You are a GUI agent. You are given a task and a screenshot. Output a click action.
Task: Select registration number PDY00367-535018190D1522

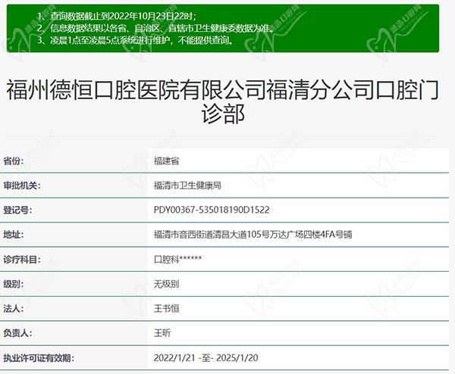pyautogui.click(x=212, y=210)
